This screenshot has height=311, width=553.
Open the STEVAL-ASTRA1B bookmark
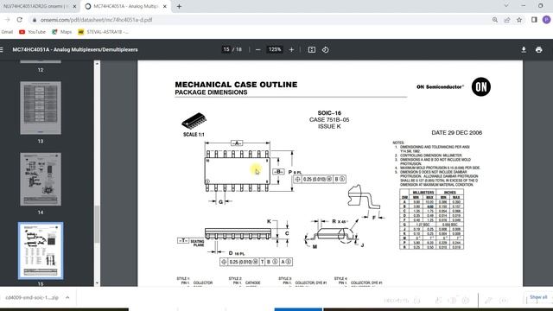[x=103, y=32]
